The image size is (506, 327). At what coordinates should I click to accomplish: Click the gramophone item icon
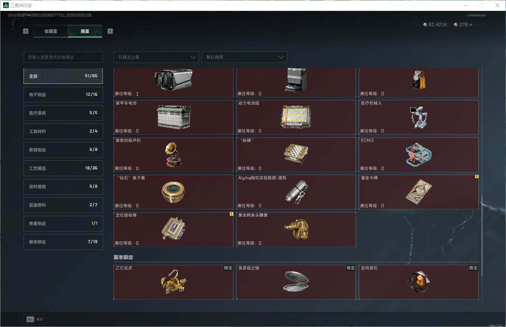pyautogui.click(x=173, y=154)
